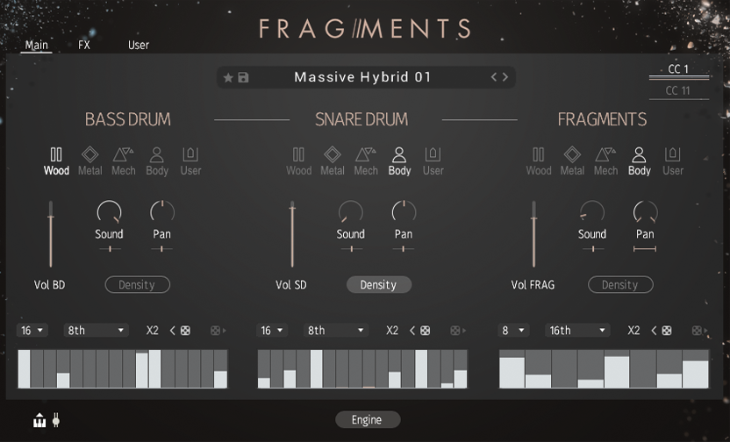Expand Snare Drum 8th note rate dropdown
Screen dimensions: 730x442
coord(337,331)
